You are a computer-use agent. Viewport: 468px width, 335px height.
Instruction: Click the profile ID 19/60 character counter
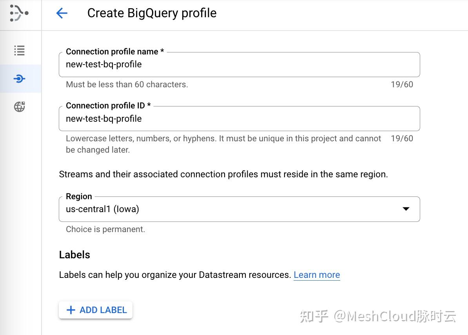pyautogui.click(x=402, y=139)
